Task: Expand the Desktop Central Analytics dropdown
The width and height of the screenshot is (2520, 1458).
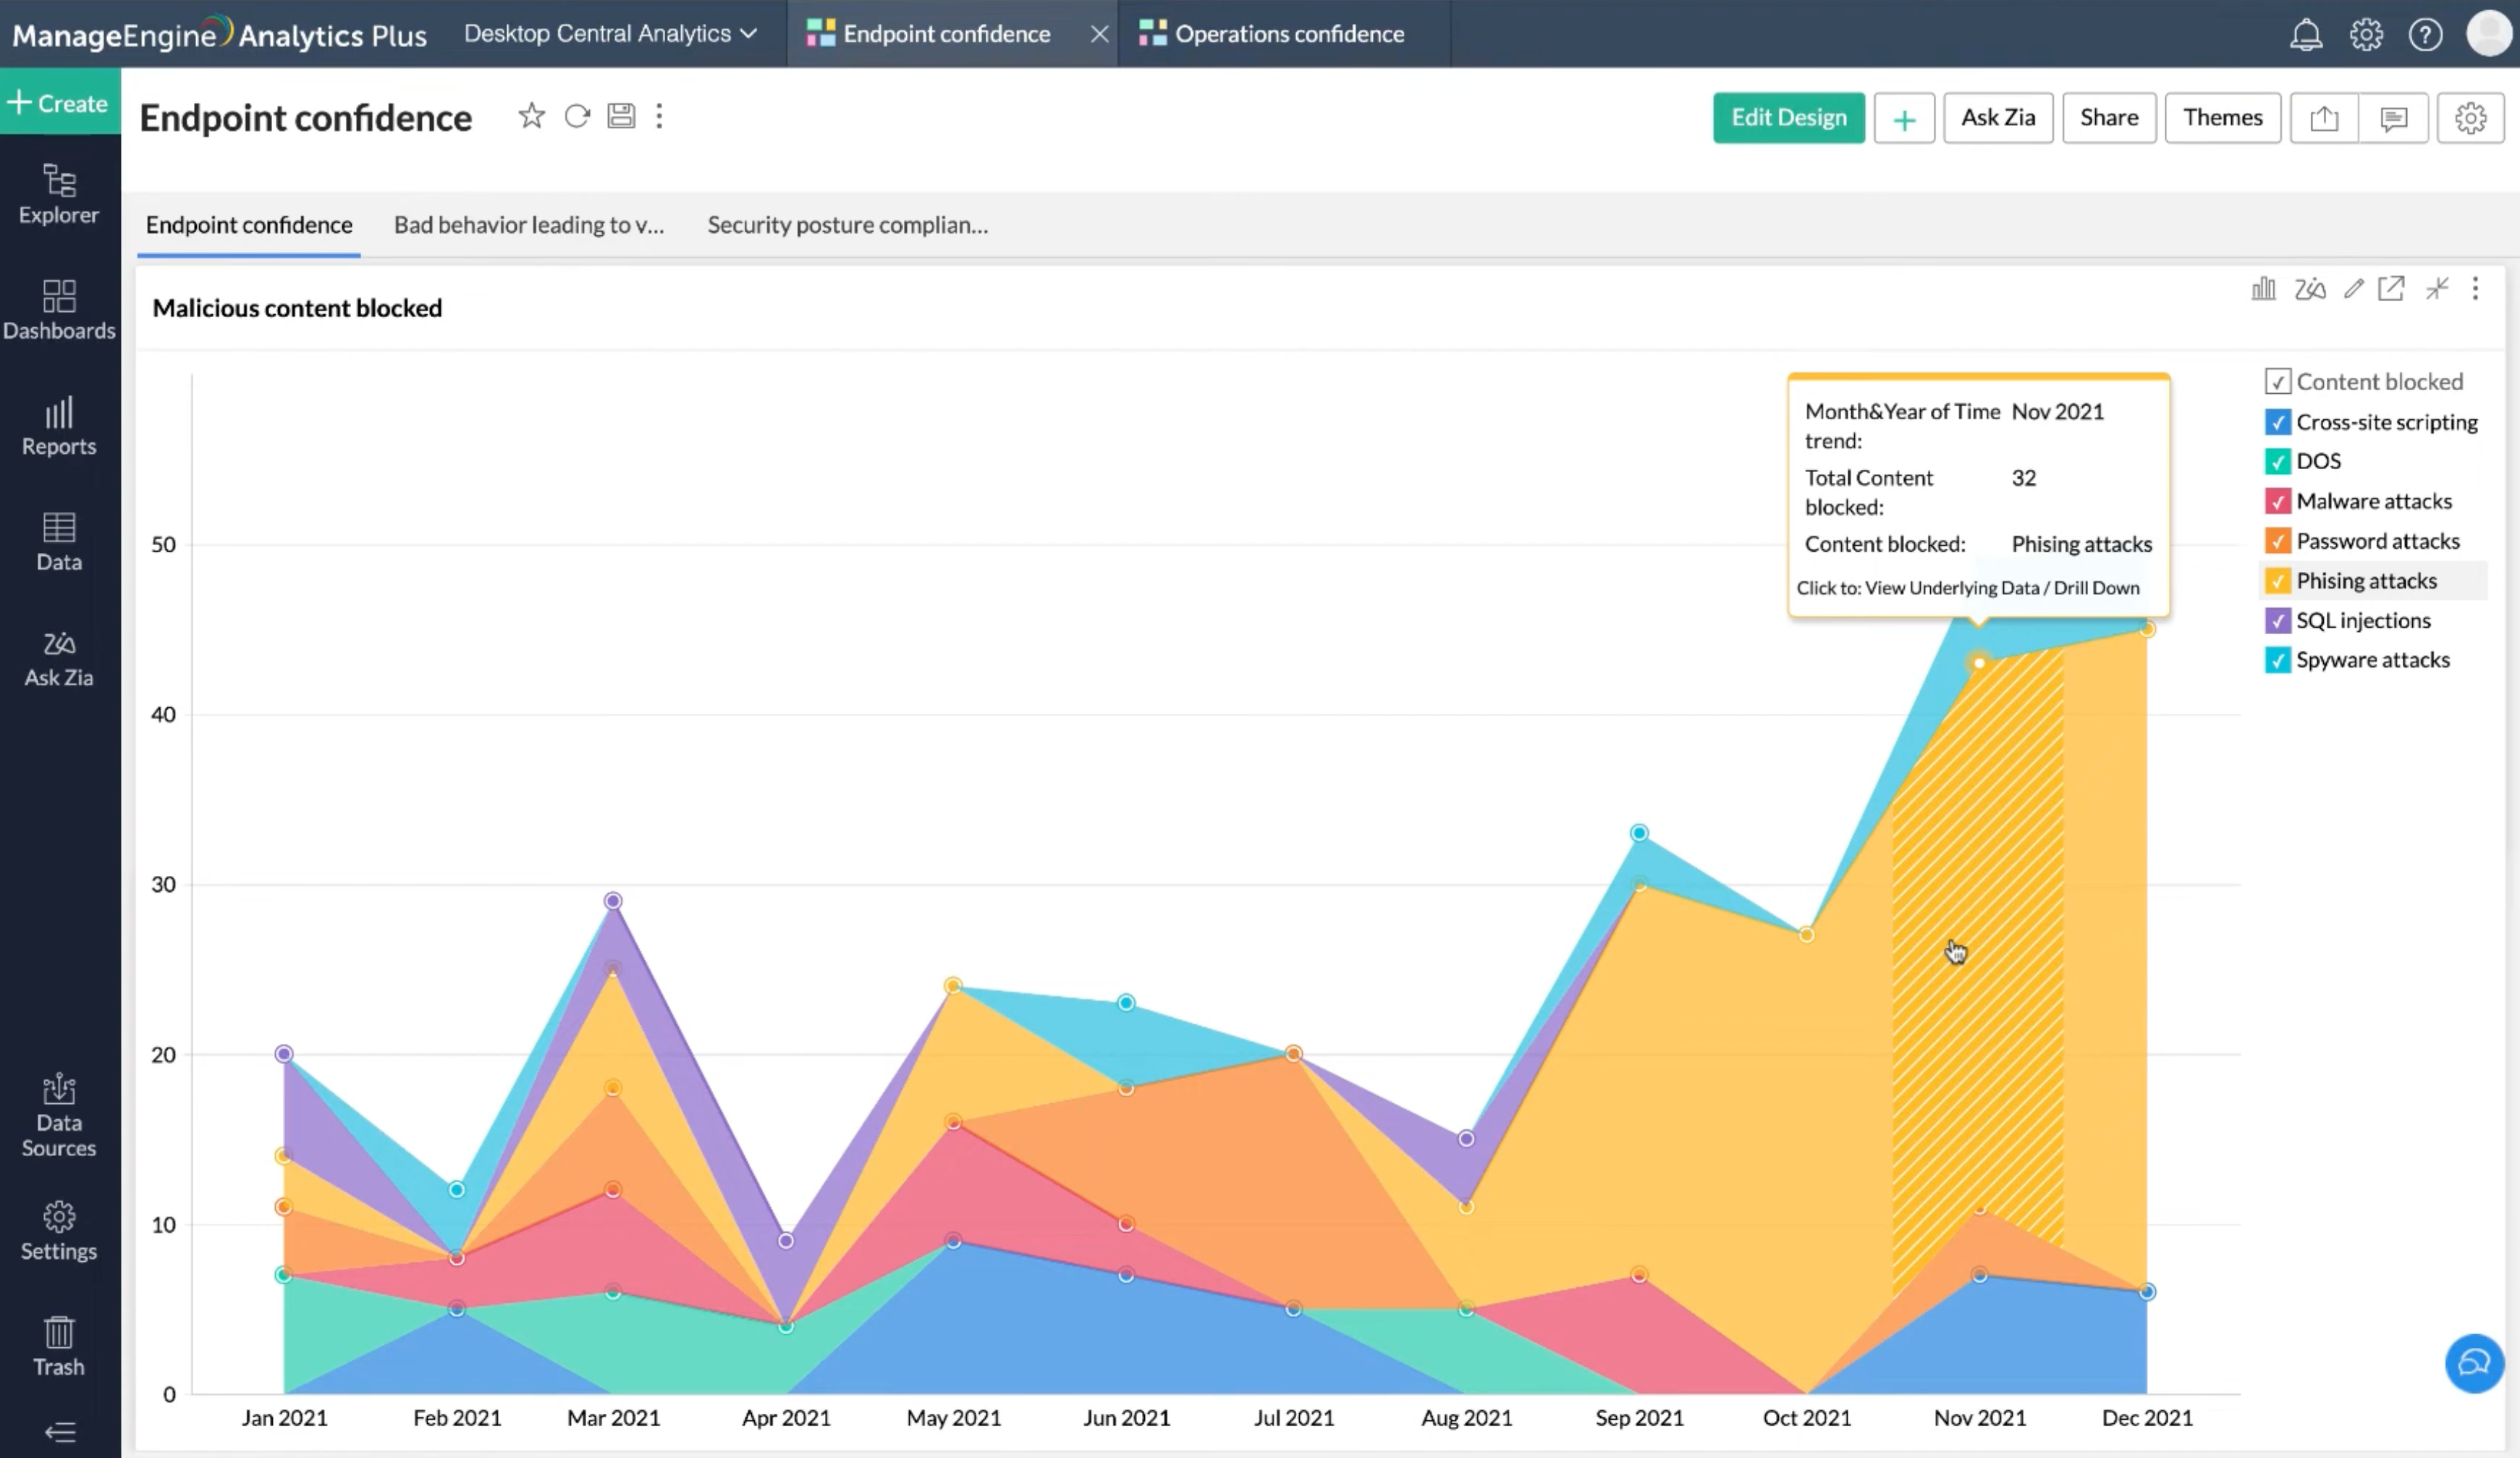Action: tap(610, 34)
